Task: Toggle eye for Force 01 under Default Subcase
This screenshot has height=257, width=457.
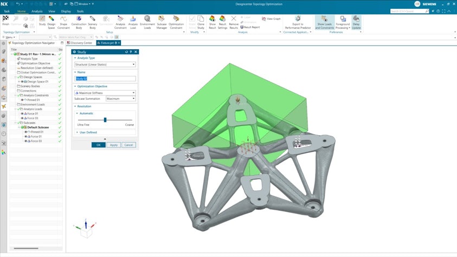Action: tap(25, 137)
